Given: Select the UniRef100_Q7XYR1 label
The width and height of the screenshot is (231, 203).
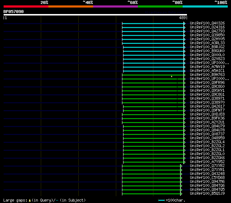Looking at the screenshot, I should click(x=207, y=170).
